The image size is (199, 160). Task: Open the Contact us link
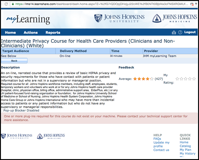click(x=161, y=150)
